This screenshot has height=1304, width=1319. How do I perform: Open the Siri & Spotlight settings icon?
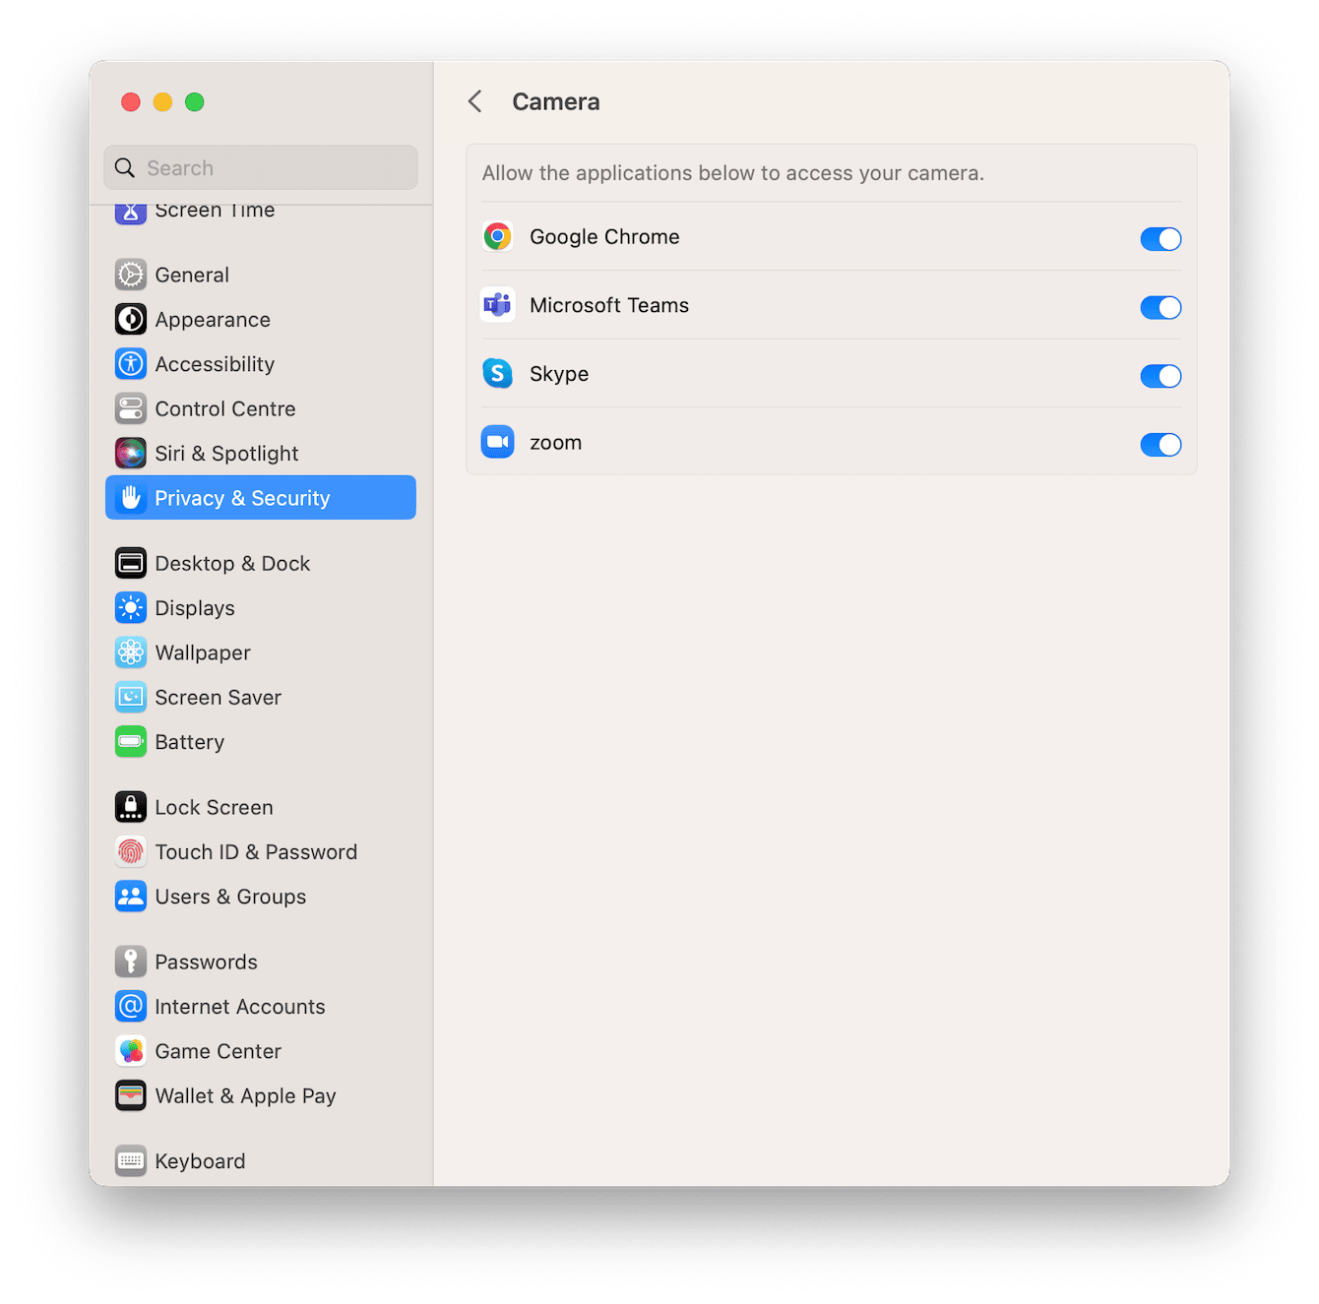tap(131, 453)
